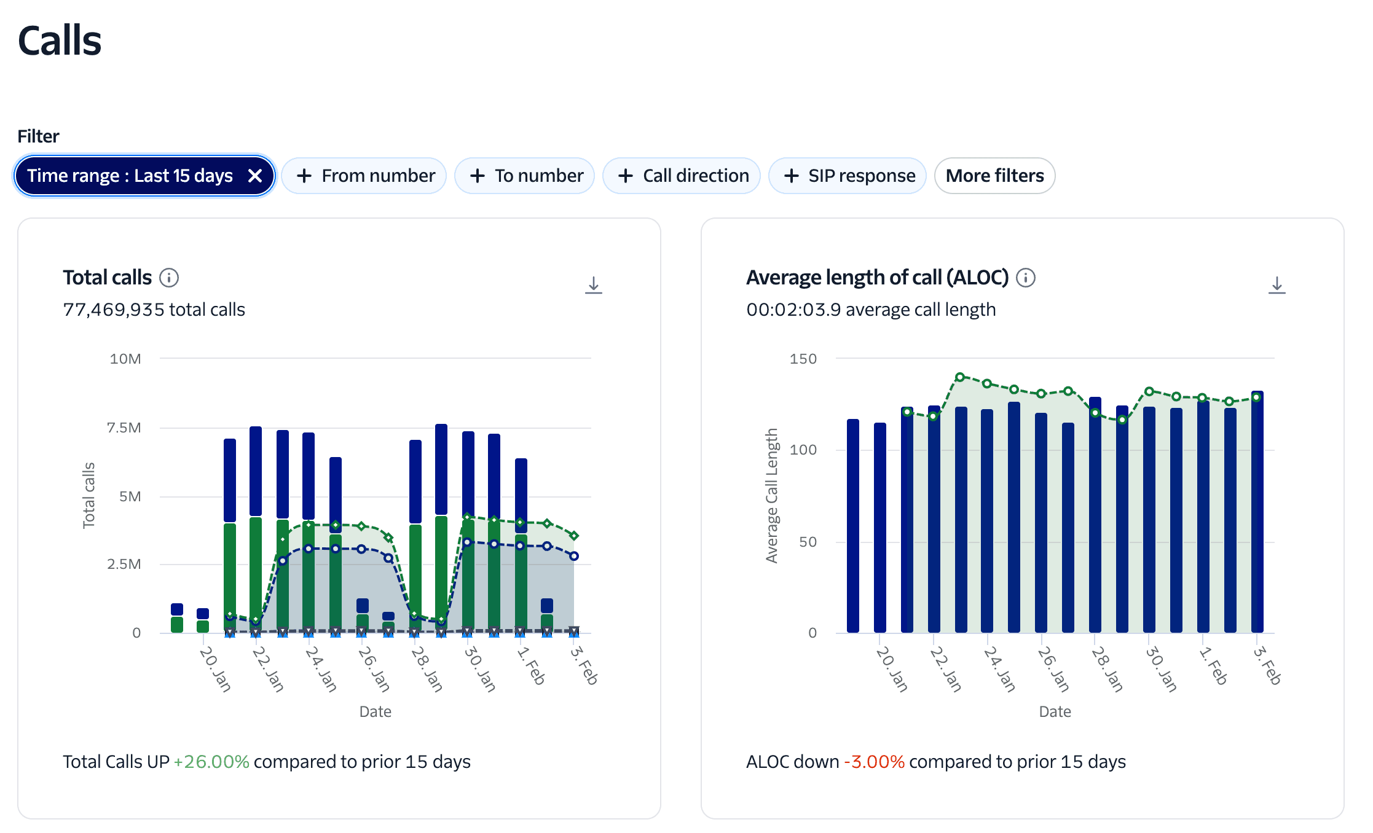Click the plus icon on From number filter
1373x833 pixels.
pyautogui.click(x=304, y=176)
